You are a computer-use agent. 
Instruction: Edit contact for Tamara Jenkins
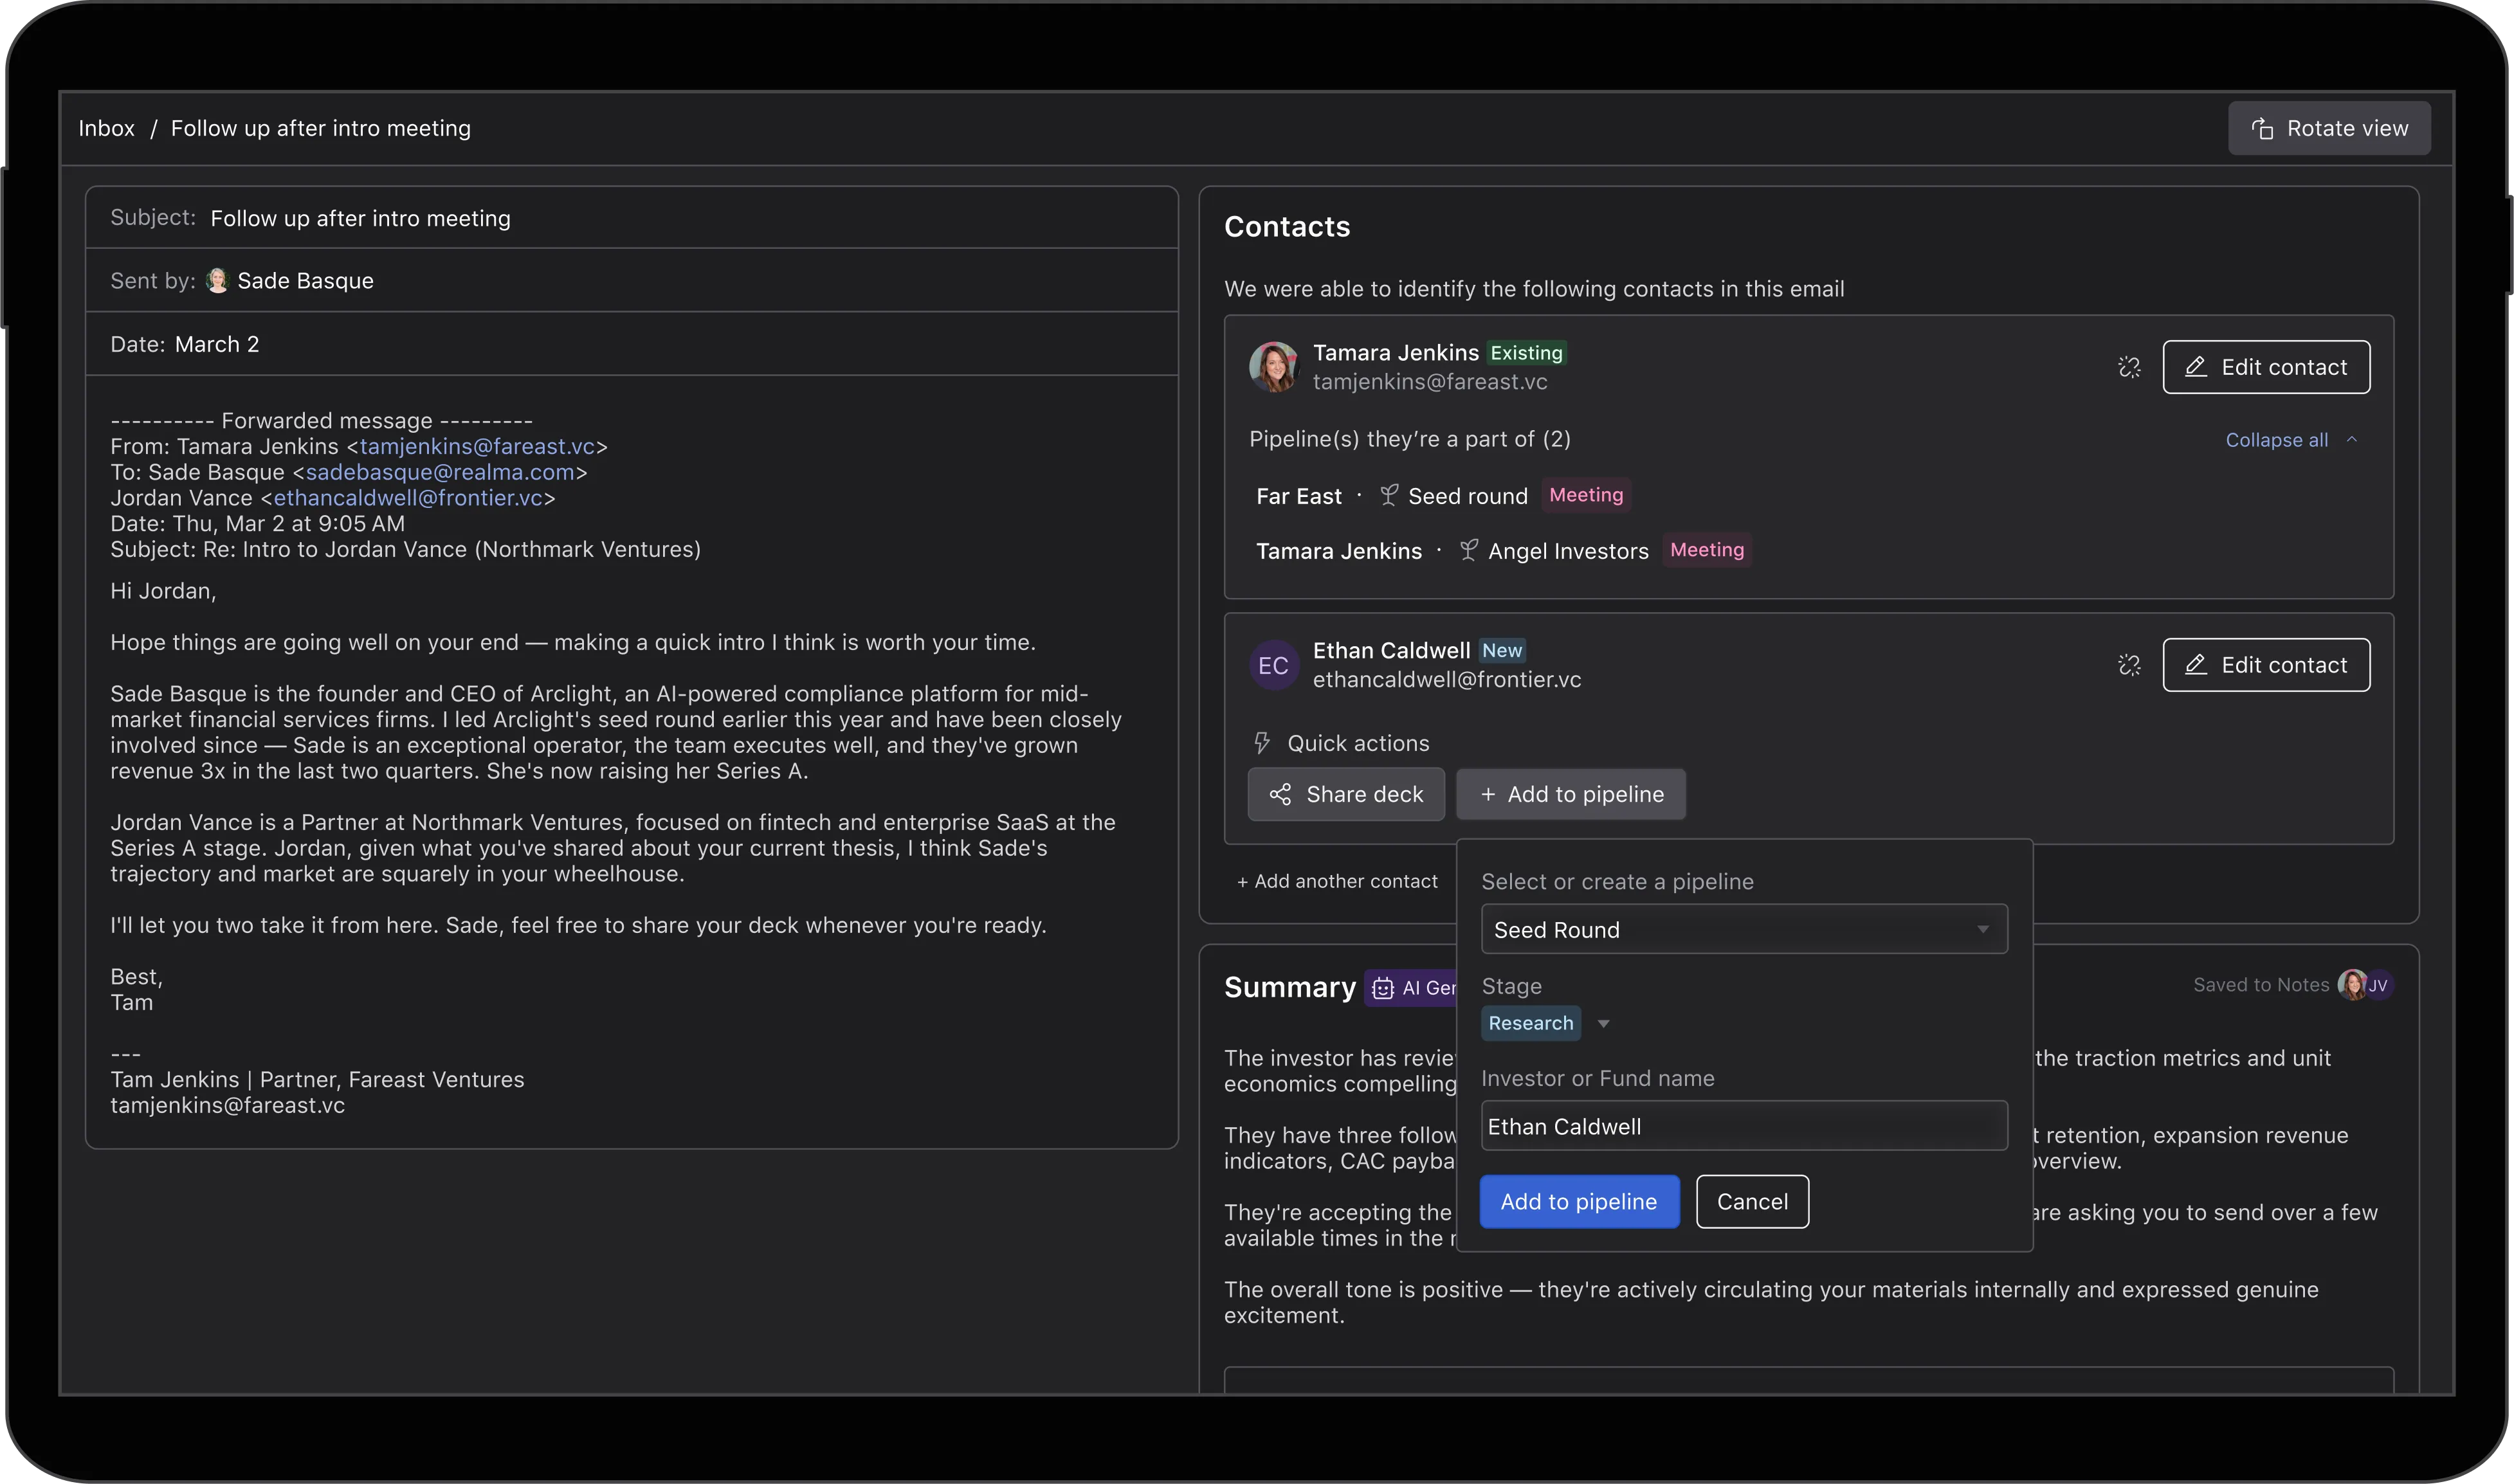point(2266,367)
